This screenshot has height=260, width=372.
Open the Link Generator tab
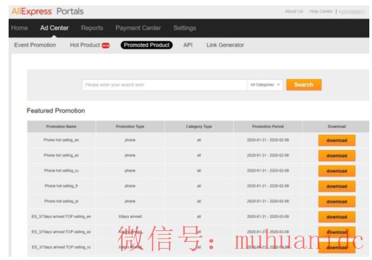coord(225,45)
